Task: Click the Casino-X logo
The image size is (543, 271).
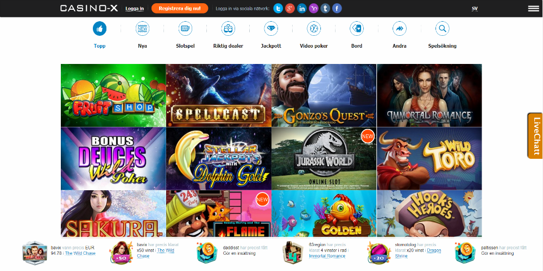Action: click(x=89, y=8)
